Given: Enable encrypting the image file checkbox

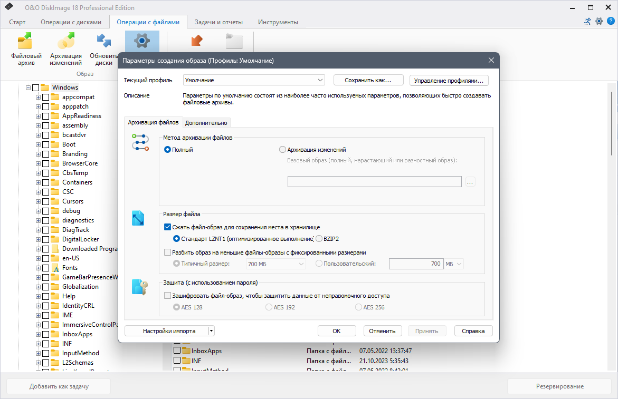Looking at the screenshot, I should tap(167, 296).
